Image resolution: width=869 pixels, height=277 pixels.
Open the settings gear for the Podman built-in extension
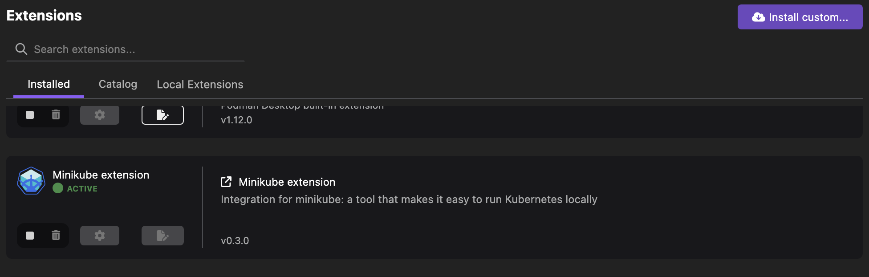99,115
